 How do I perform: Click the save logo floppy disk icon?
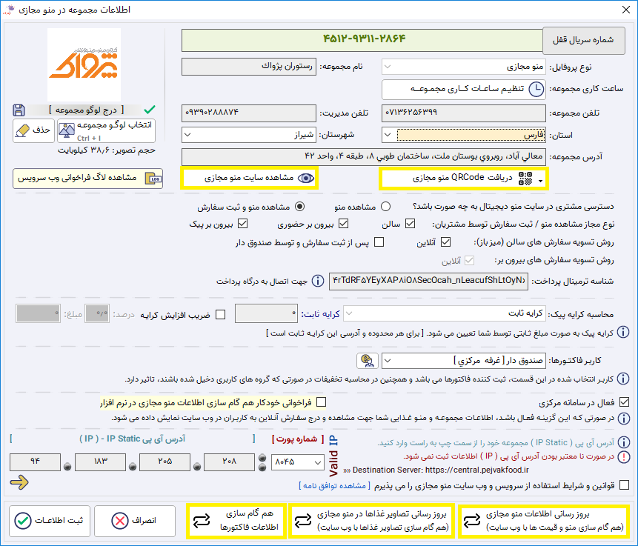tap(19, 110)
